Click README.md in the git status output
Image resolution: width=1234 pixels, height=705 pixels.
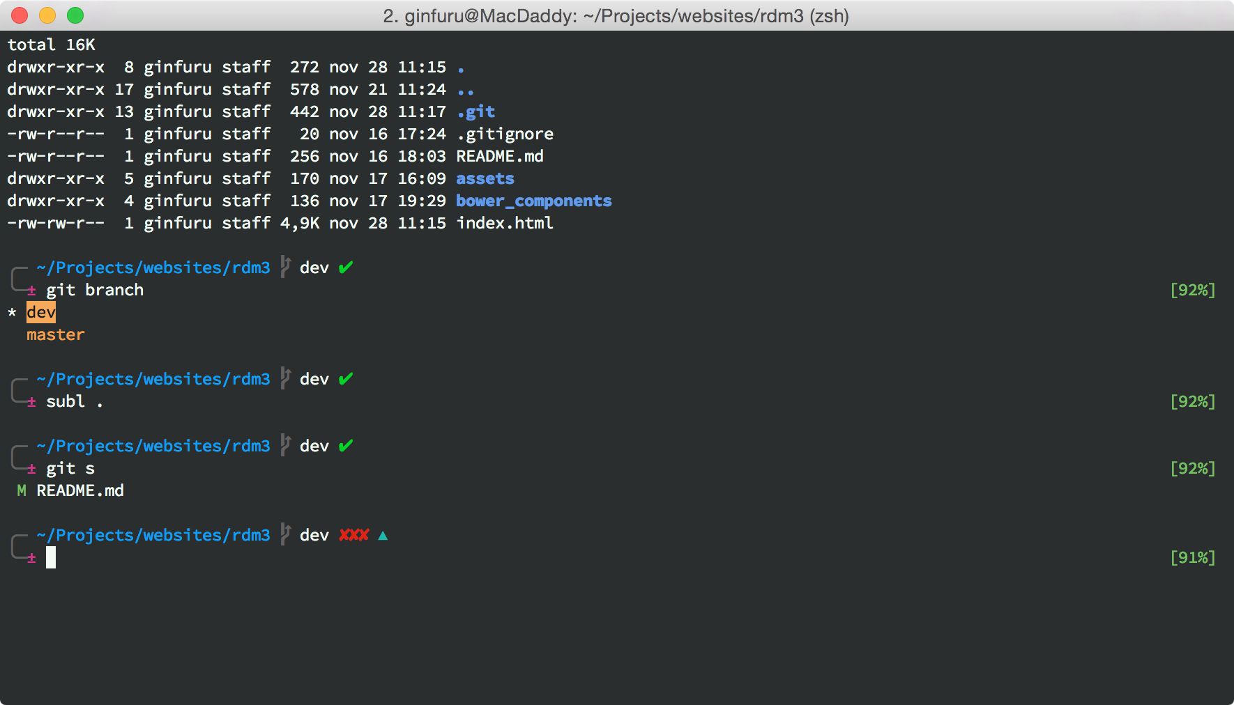click(x=80, y=491)
